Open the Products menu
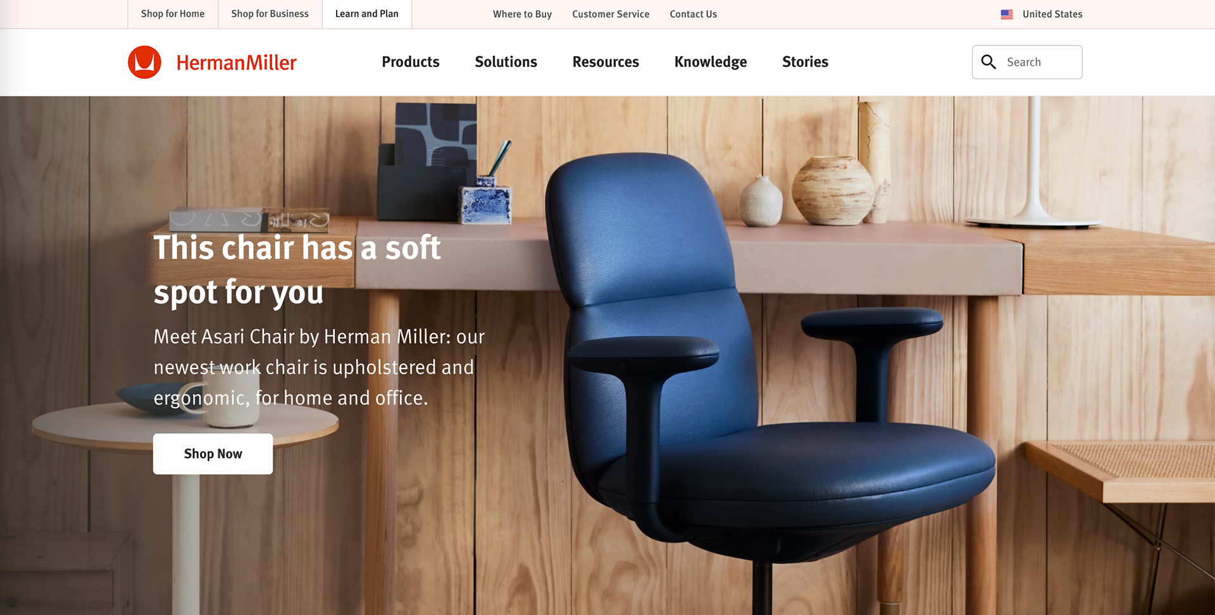Screen dimensions: 1215x615 (x=411, y=62)
